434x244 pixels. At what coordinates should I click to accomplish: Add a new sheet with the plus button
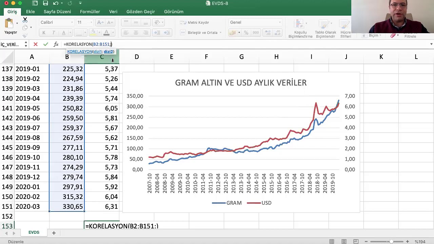(54, 233)
